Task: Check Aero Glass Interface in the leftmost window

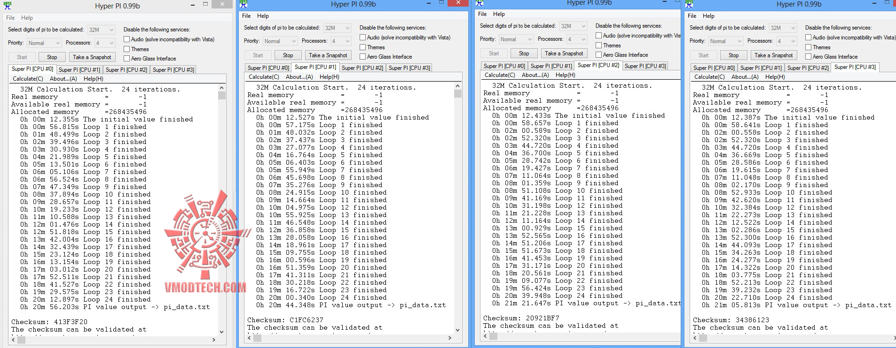Action: point(127,59)
